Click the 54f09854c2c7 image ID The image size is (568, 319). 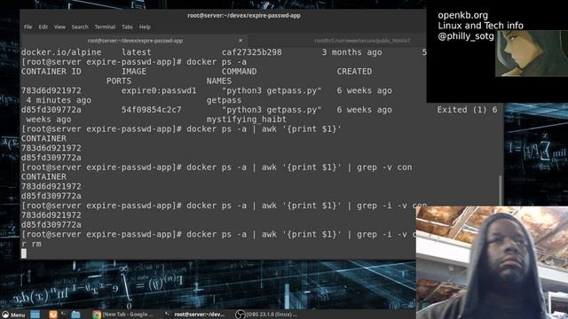click(152, 110)
